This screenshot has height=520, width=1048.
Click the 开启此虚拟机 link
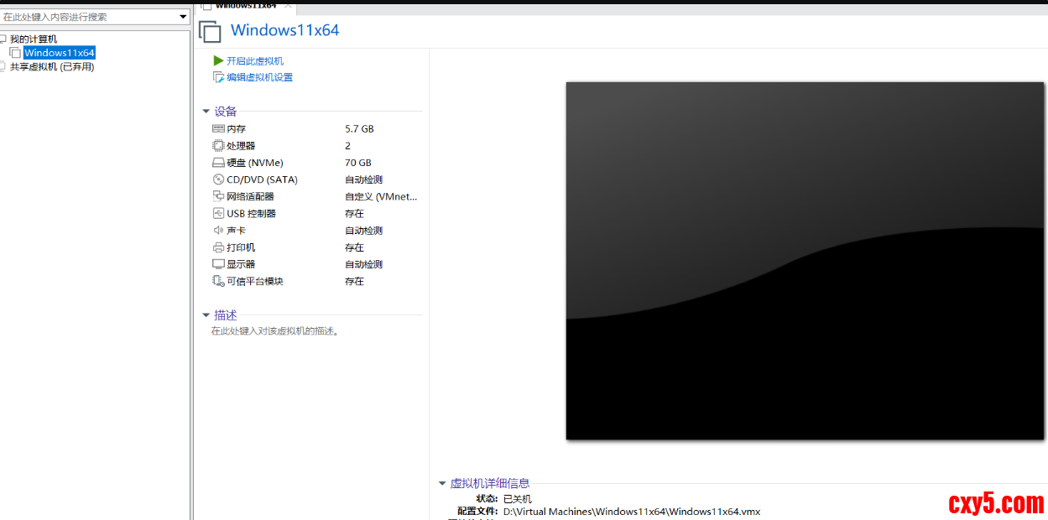coord(255,61)
